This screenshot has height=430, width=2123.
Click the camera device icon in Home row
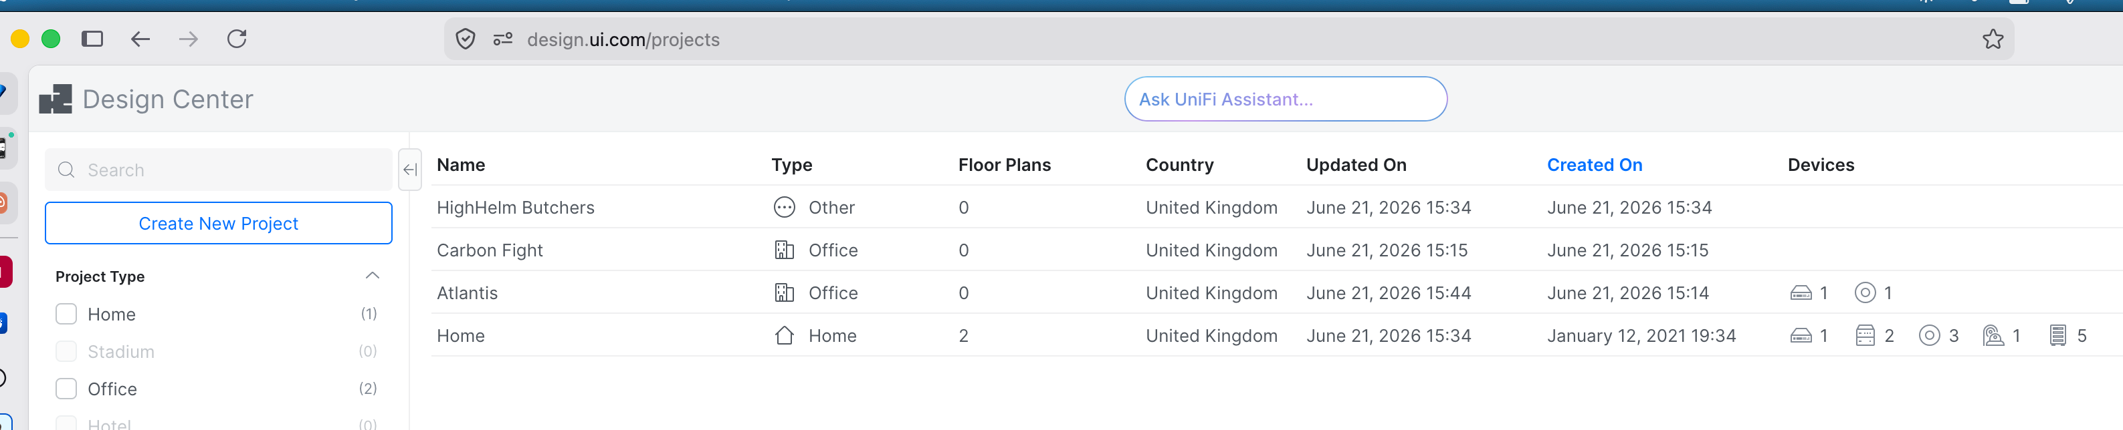1993,335
